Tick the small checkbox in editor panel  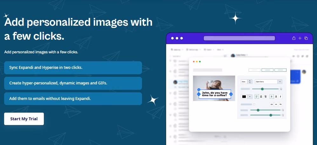pos(254,104)
